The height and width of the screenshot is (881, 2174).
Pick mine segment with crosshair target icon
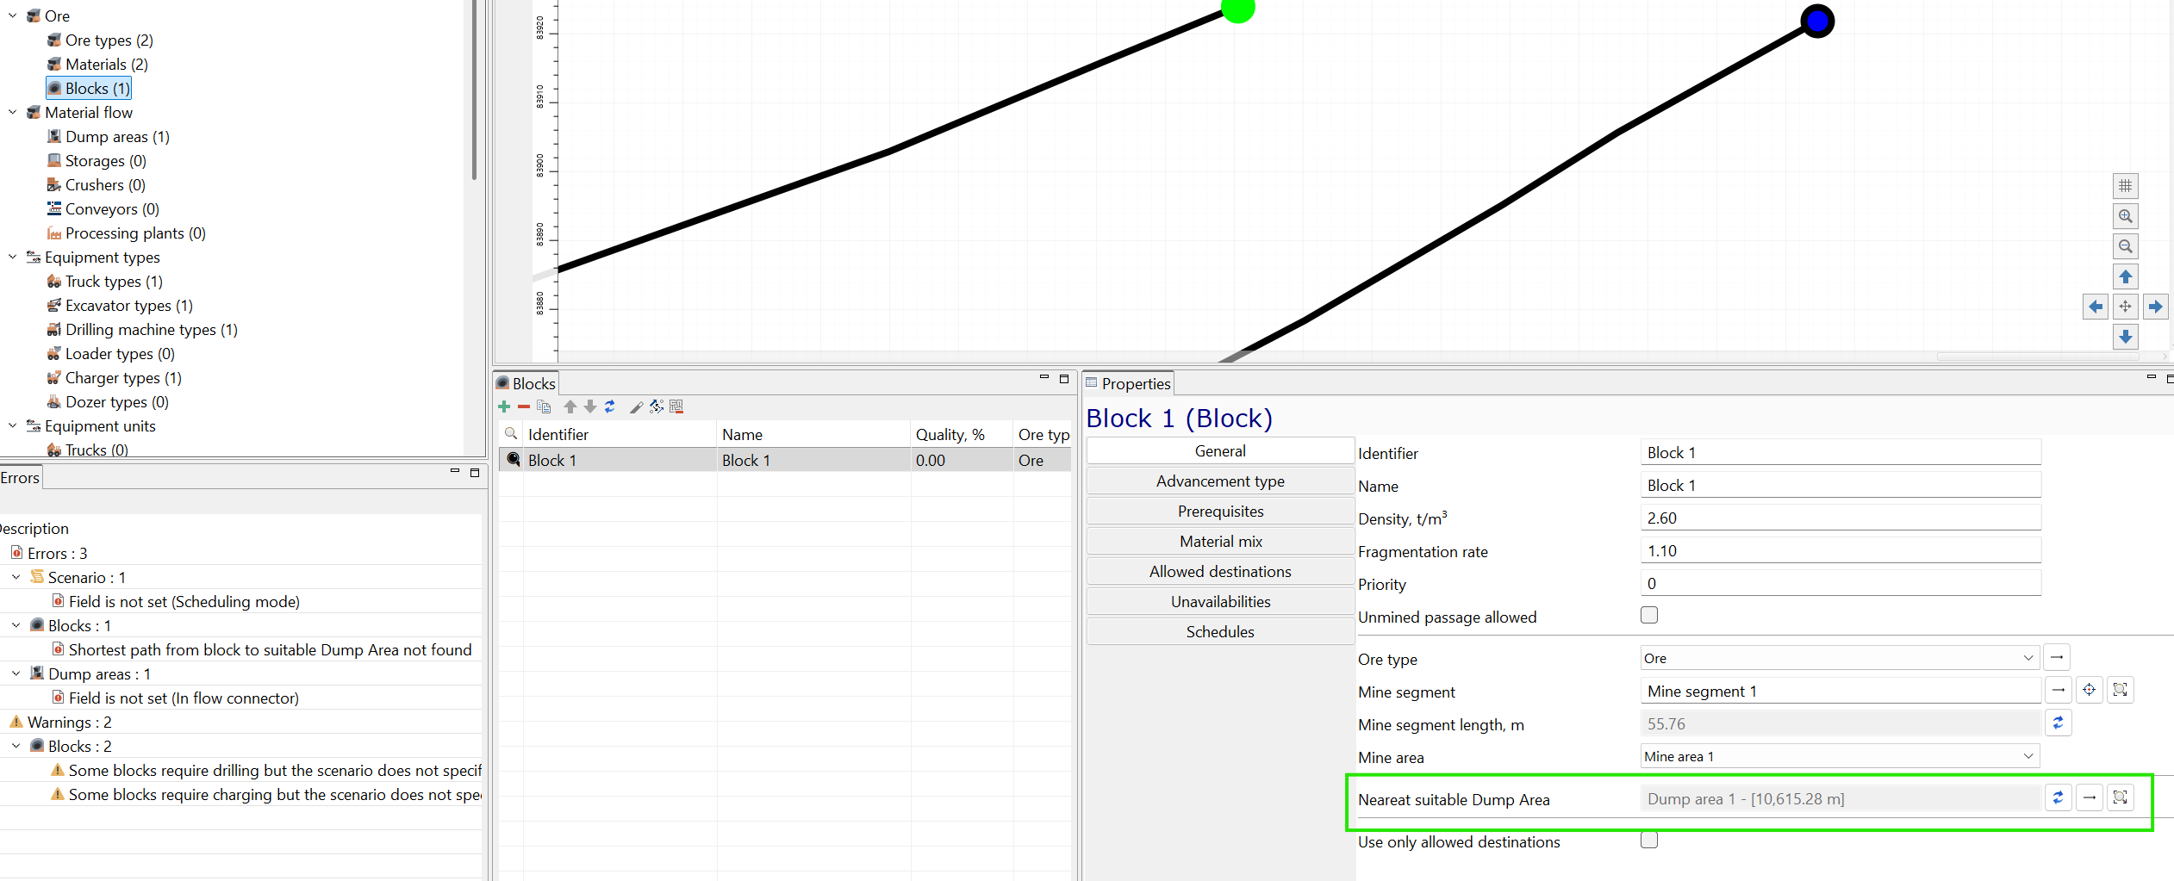(2090, 690)
